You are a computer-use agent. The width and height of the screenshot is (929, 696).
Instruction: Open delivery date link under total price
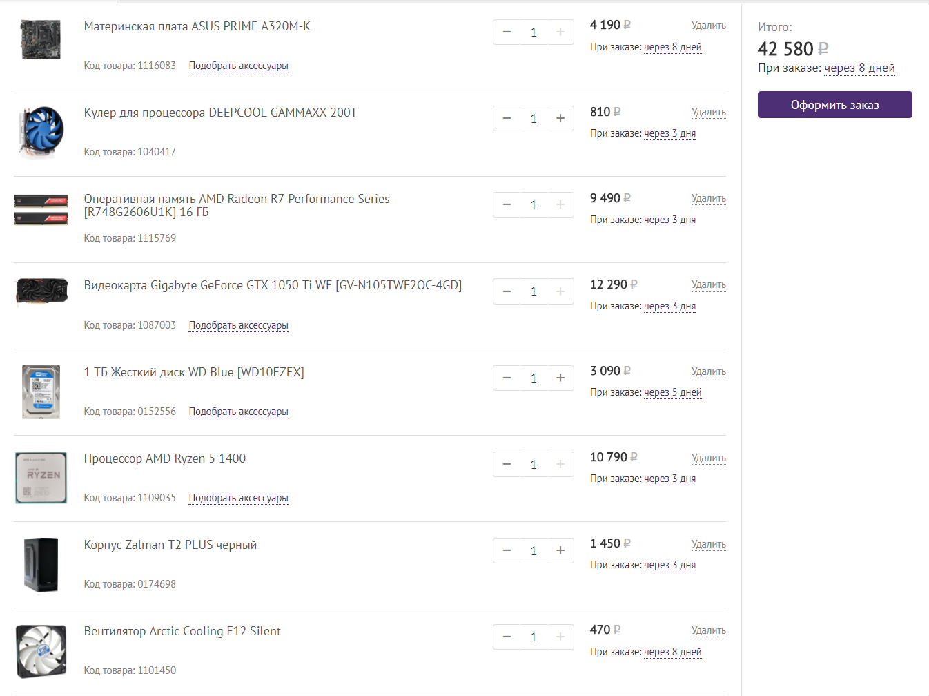[859, 68]
